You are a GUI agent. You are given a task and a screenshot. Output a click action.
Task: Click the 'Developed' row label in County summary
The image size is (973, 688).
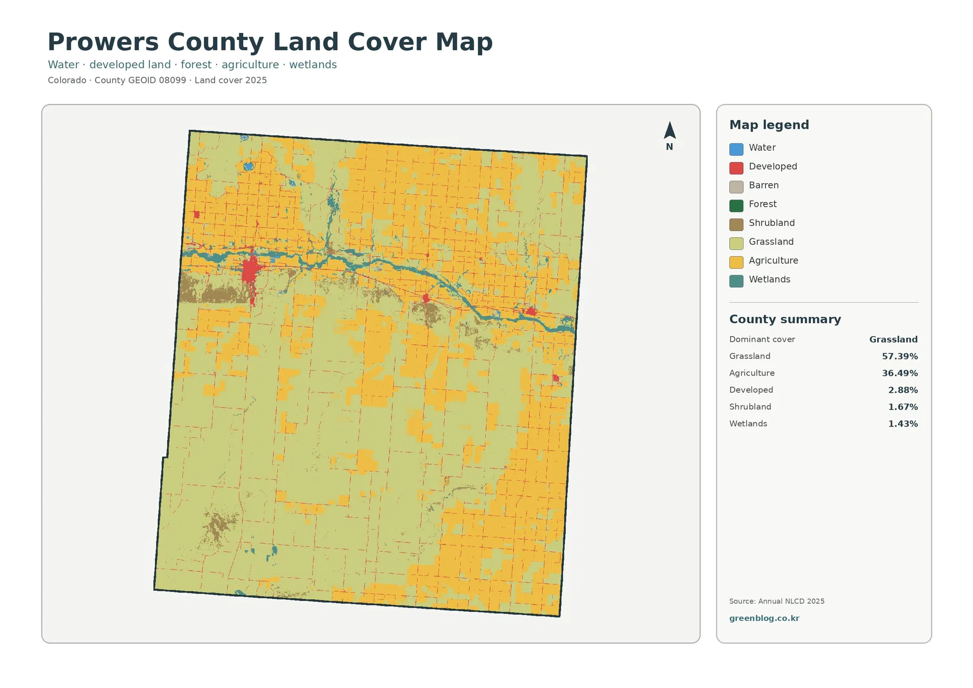click(x=751, y=390)
